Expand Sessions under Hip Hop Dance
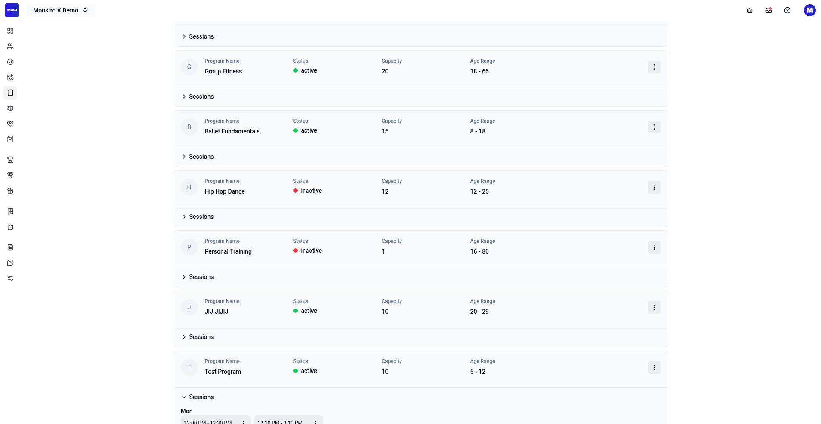 [198, 217]
